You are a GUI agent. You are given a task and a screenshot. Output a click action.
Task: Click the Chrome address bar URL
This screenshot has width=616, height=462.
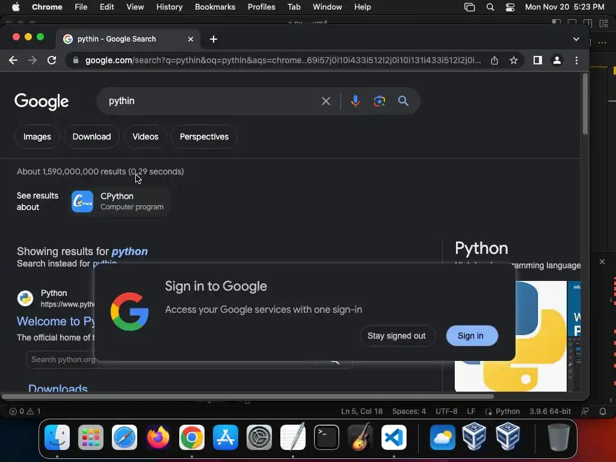[x=283, y=60]
